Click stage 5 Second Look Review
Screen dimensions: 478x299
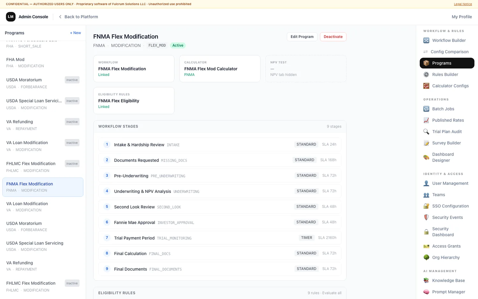[x=220, y=207]
